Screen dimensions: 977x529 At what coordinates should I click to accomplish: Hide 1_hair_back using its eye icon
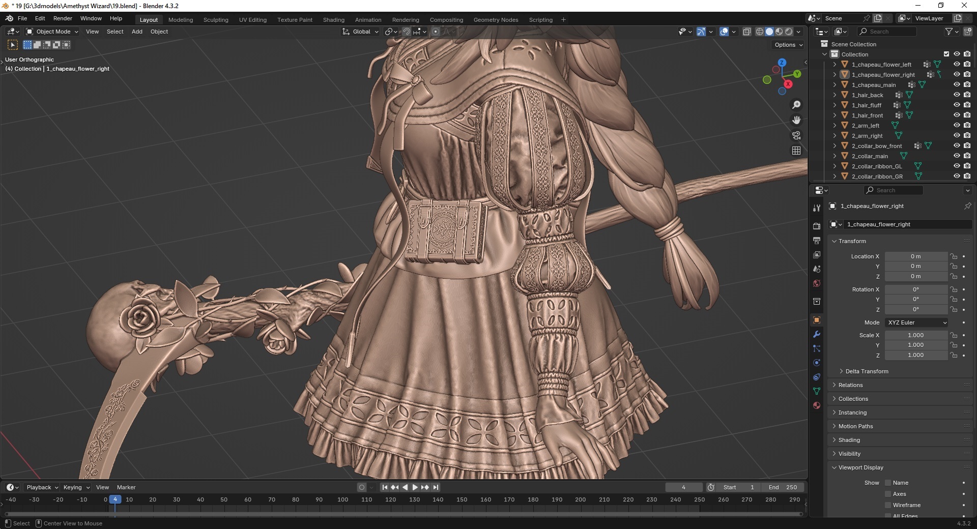(x=956, y=95)
